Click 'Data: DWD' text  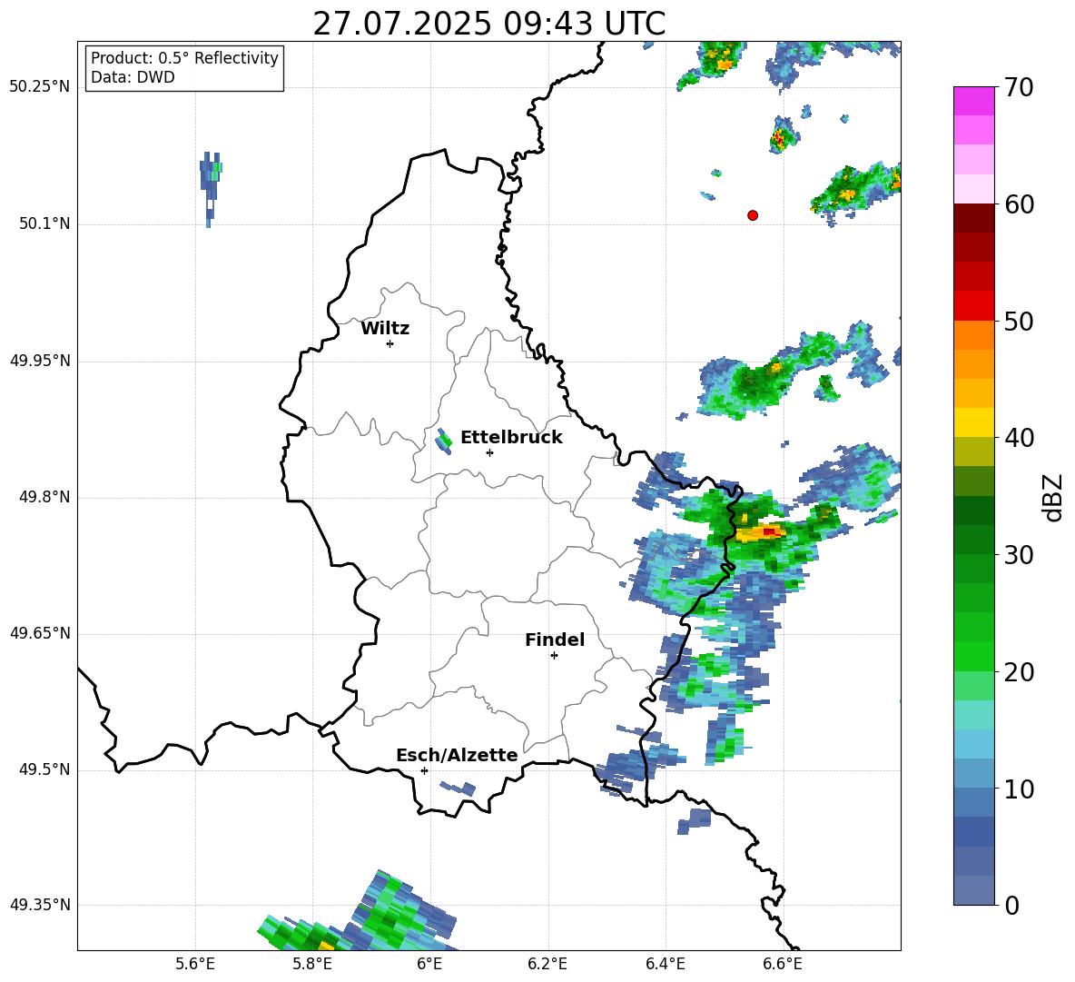[133, 77]
